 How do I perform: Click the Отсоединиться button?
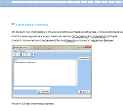click(x=84, y=58)
